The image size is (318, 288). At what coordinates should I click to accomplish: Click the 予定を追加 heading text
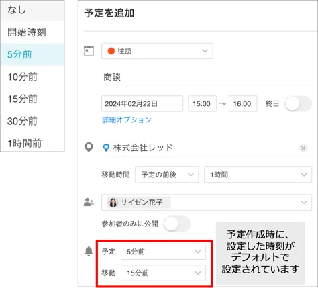pos(109,13)
